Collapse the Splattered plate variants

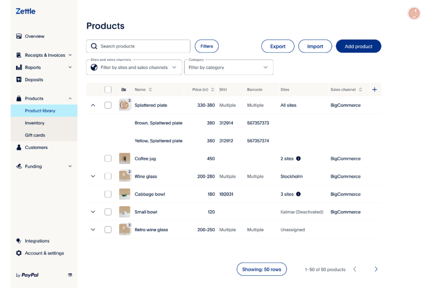pos(93,105)
